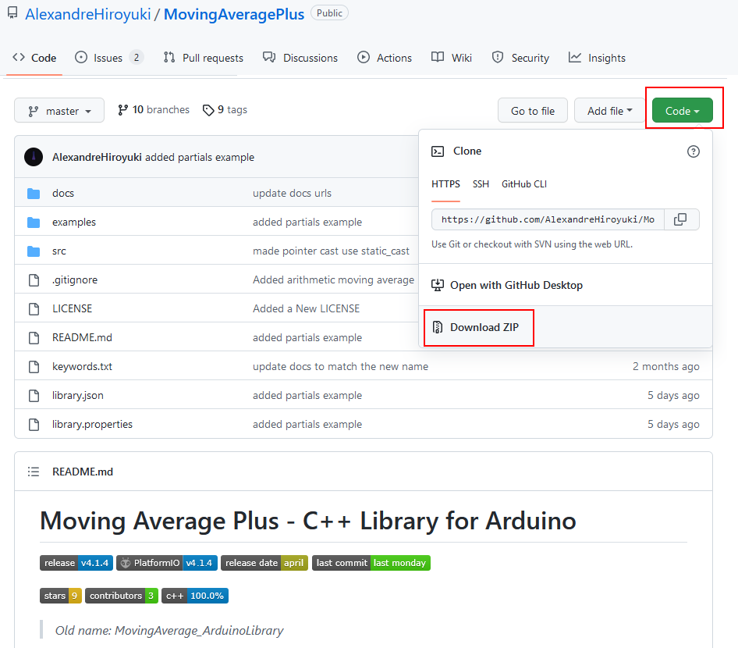Screen dimensions: 738x648
Task: Click the contributors 3 badge
Action: pos(122,596)
